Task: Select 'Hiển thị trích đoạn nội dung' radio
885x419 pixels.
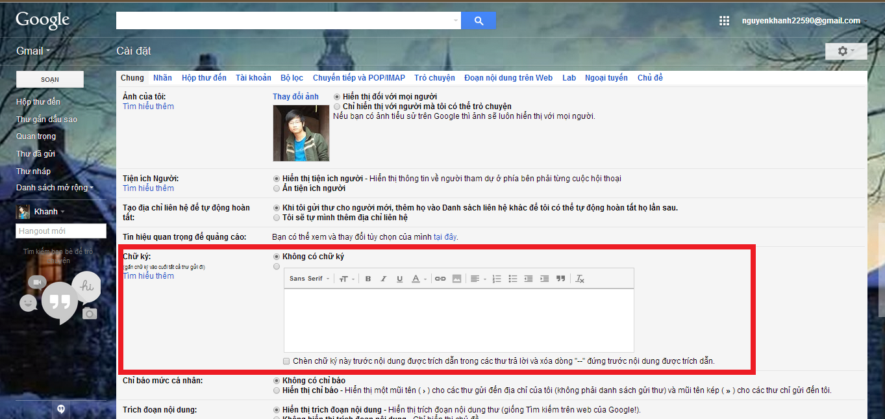Action: click(x=277, y=410)
